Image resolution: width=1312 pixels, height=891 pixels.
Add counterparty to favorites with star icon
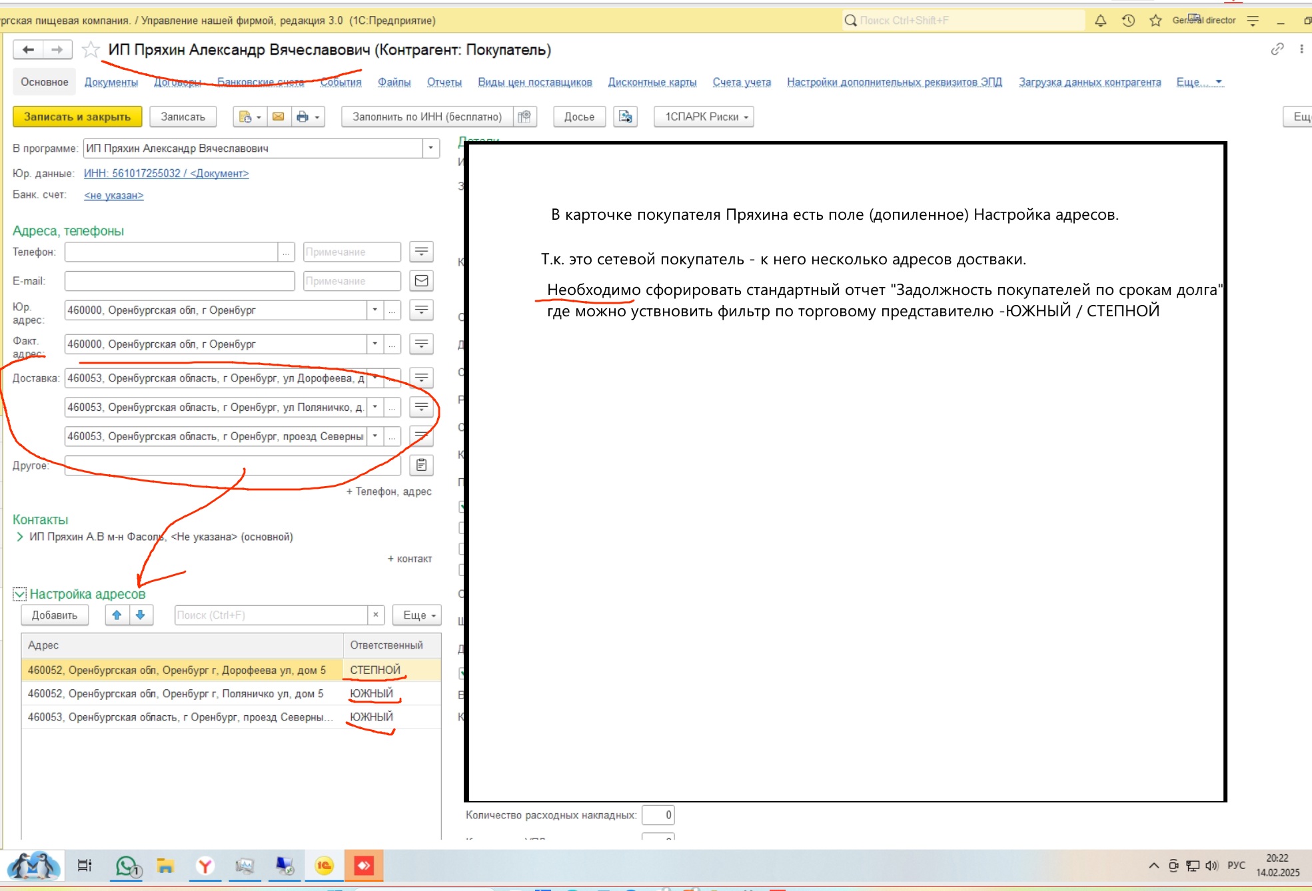(x=91, y=50)
